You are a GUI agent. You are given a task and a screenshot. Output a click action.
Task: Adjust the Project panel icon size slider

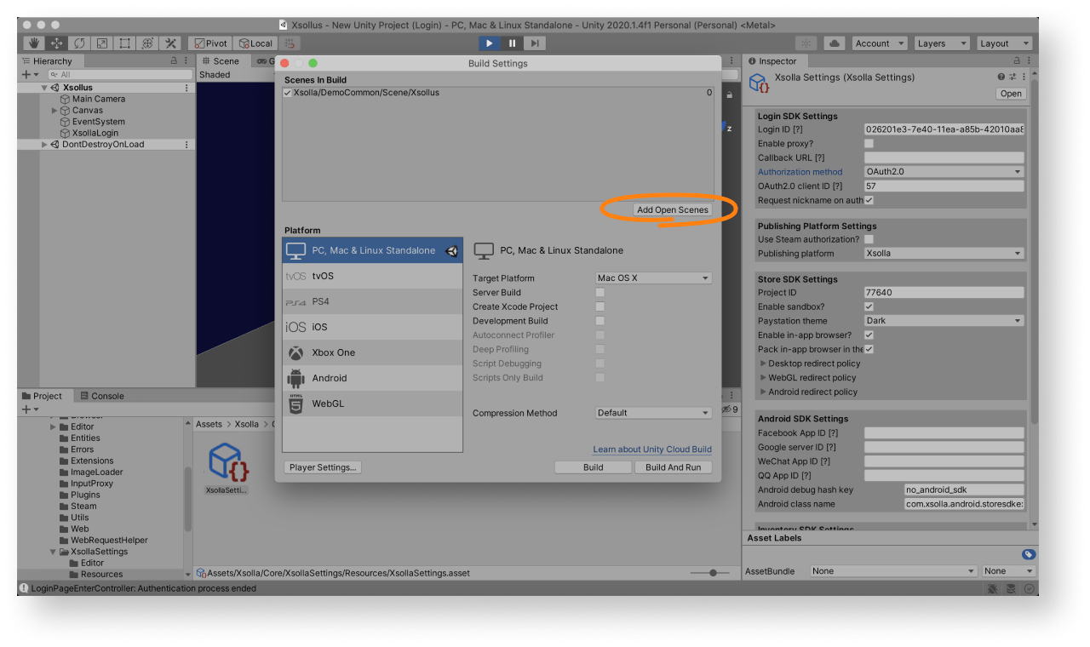713,573
